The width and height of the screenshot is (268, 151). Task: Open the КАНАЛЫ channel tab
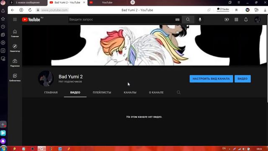point(130,92)
